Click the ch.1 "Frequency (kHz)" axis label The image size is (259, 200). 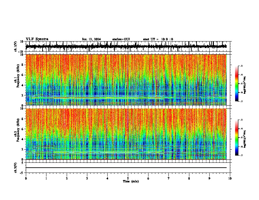(x=18, y=76)
